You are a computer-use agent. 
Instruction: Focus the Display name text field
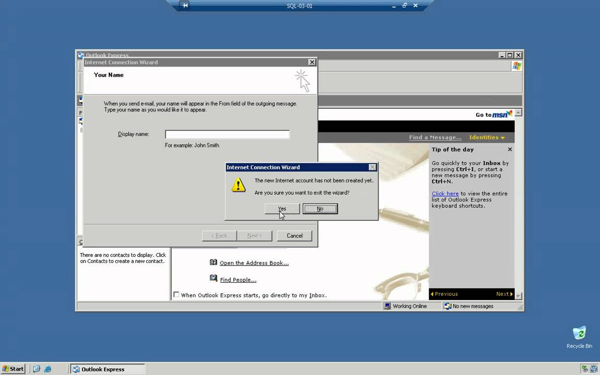pyautogui.click(x=227, y=134)
